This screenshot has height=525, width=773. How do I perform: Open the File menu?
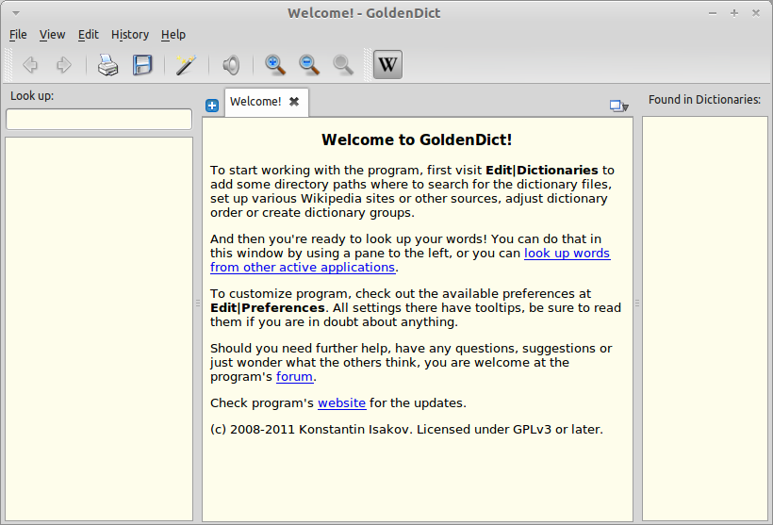[18, 35]
